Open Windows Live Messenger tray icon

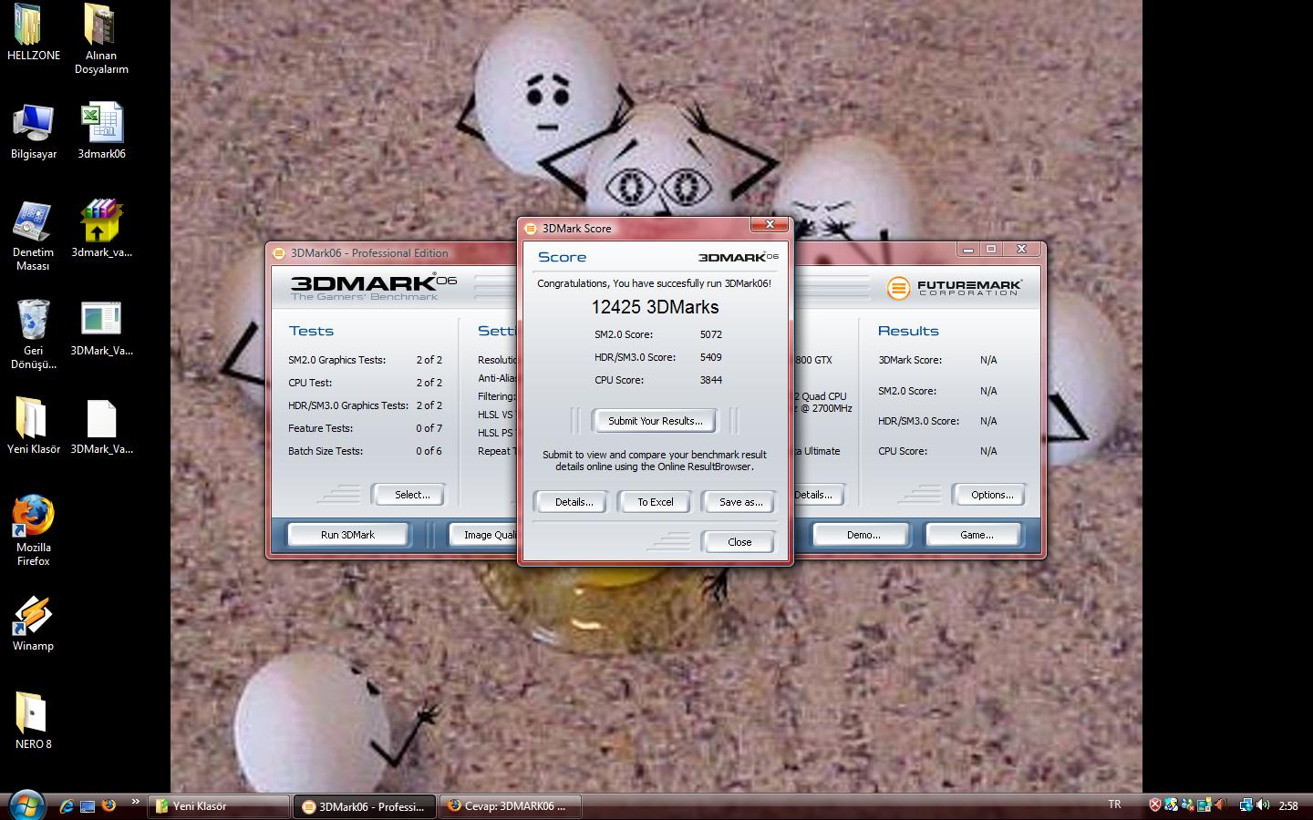coord(1187,805)
